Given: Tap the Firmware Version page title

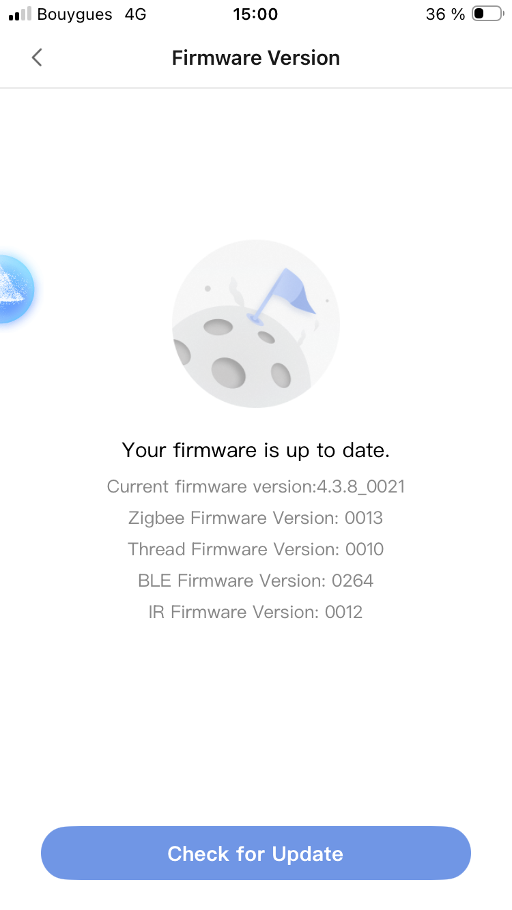Looking at the screenshot, I should 256,58.
